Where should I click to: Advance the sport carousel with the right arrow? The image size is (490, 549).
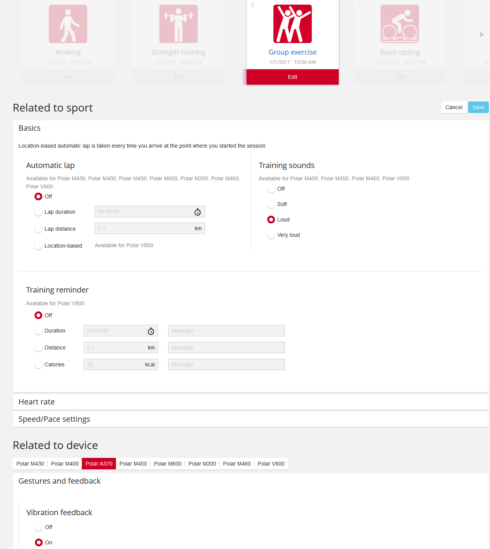click(x=482, y=35)
